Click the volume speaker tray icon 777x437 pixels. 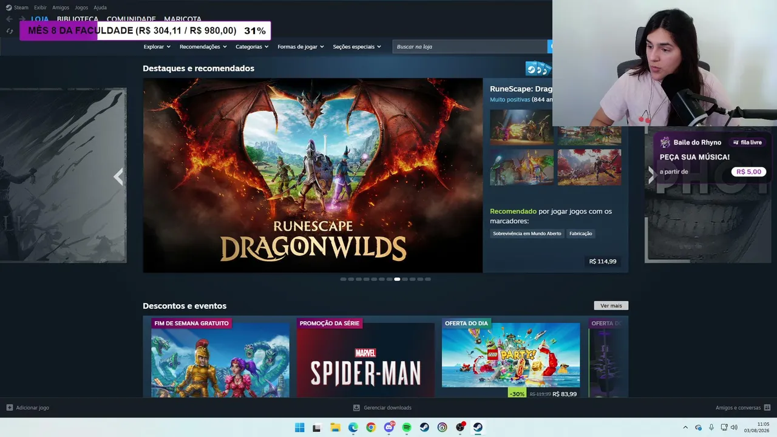coord(734,427)
